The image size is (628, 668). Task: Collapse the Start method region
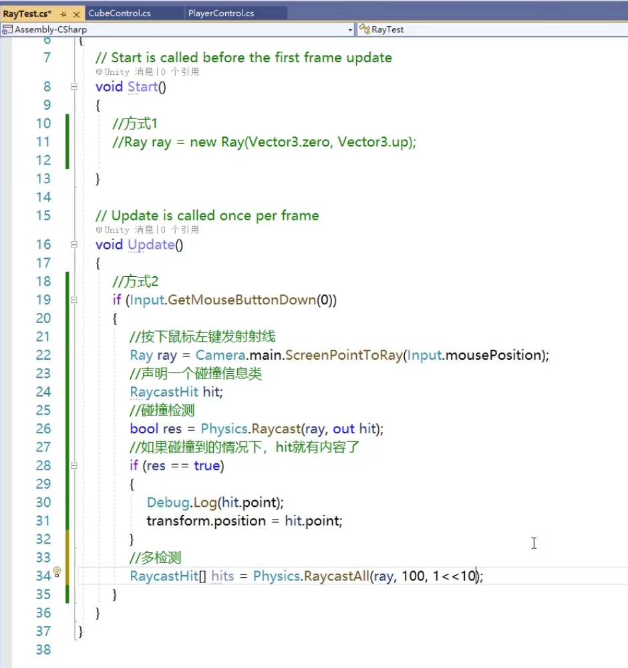(x=73, y=87)
